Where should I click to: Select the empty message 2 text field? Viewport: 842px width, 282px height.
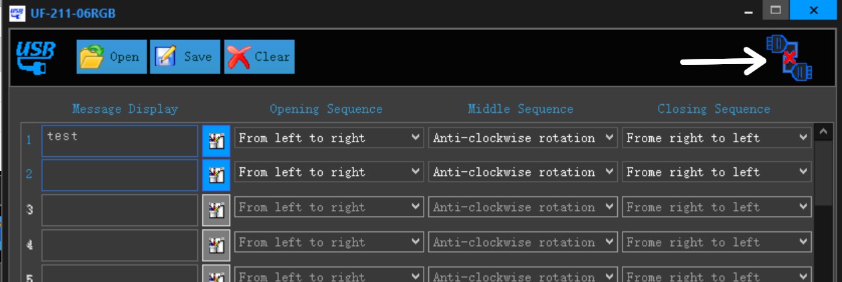120,175
